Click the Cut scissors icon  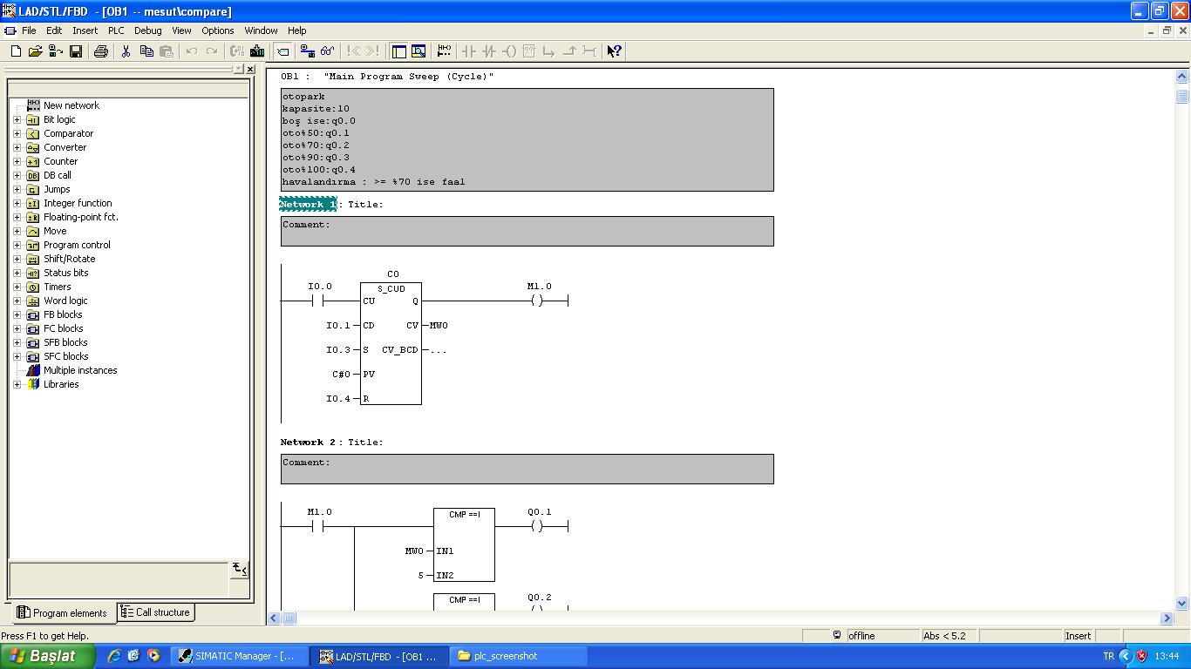[x=126, y=51]
